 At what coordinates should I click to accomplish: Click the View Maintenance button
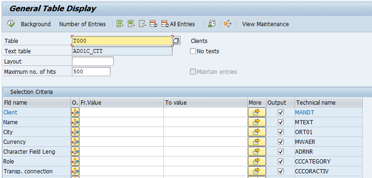[x=266, y=24]
